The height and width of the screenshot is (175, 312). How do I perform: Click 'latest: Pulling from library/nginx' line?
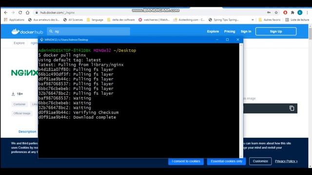81,65
